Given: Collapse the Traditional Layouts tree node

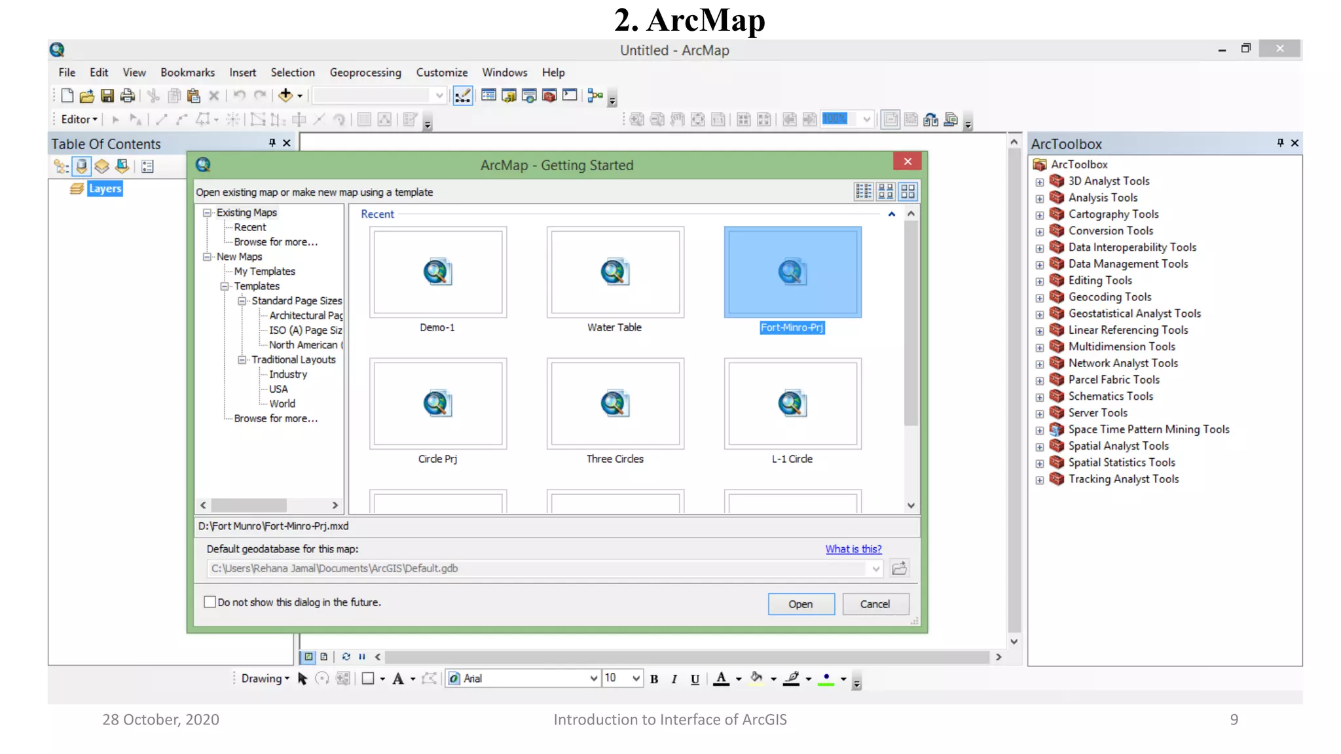Looking at the screenshot, I should coord(242,360).
